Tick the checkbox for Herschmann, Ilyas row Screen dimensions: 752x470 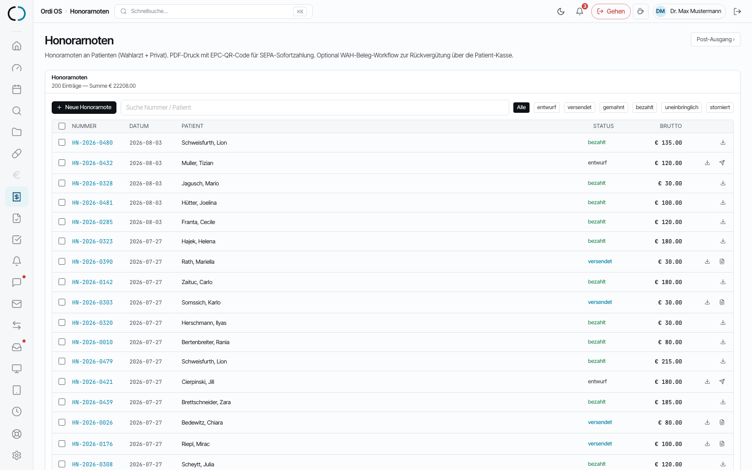tap(62, 323)
